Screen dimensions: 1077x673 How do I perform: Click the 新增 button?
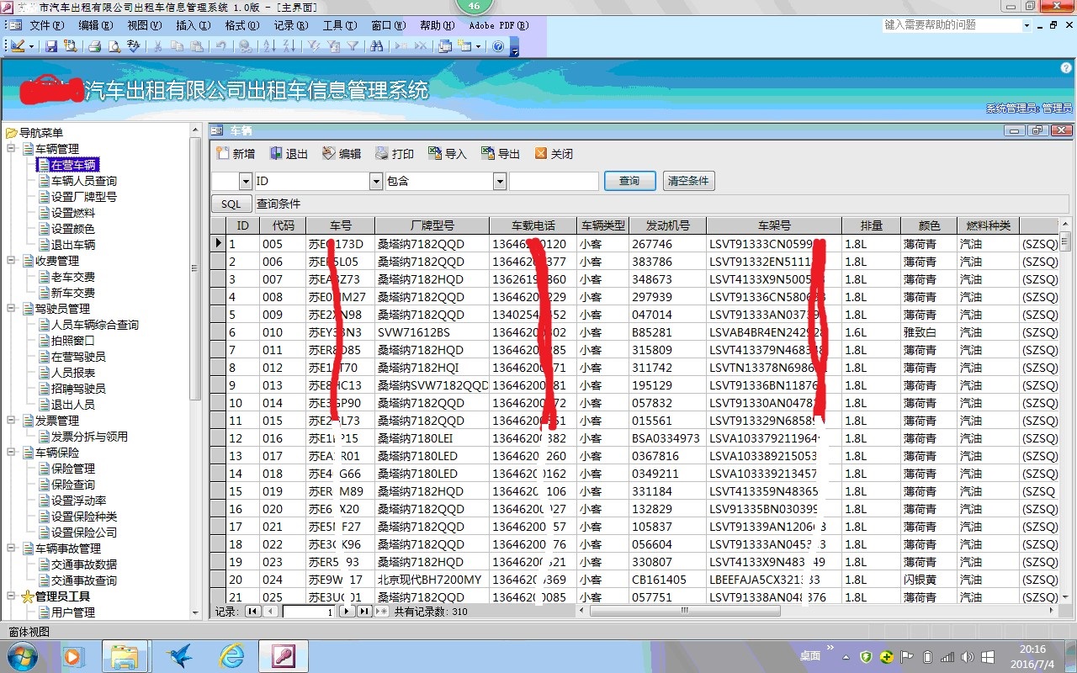click(236, 154)
